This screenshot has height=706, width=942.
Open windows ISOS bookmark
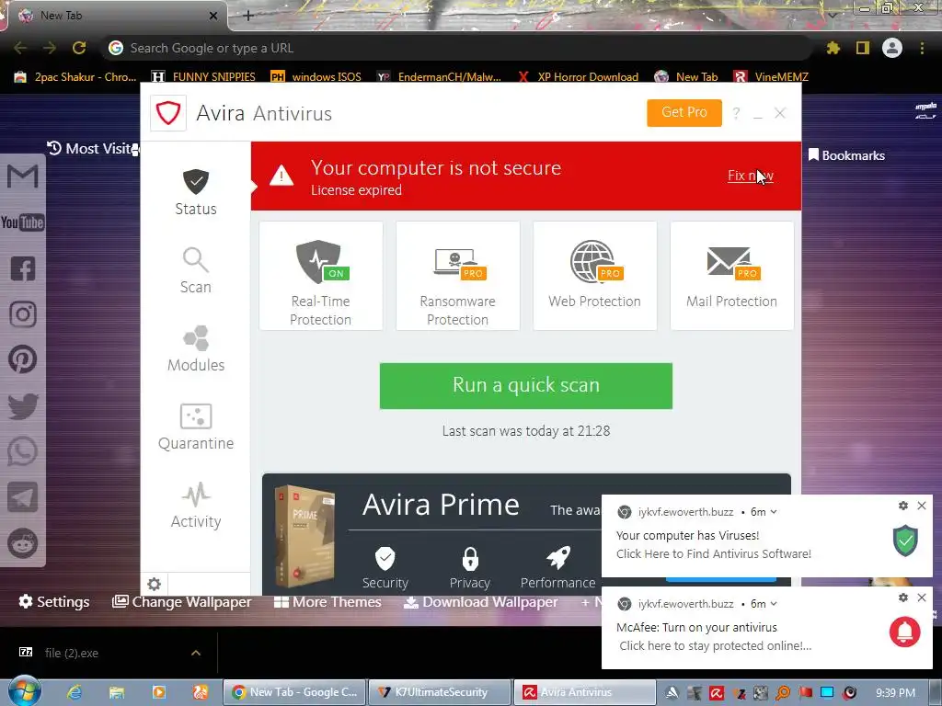coord(316,77)
